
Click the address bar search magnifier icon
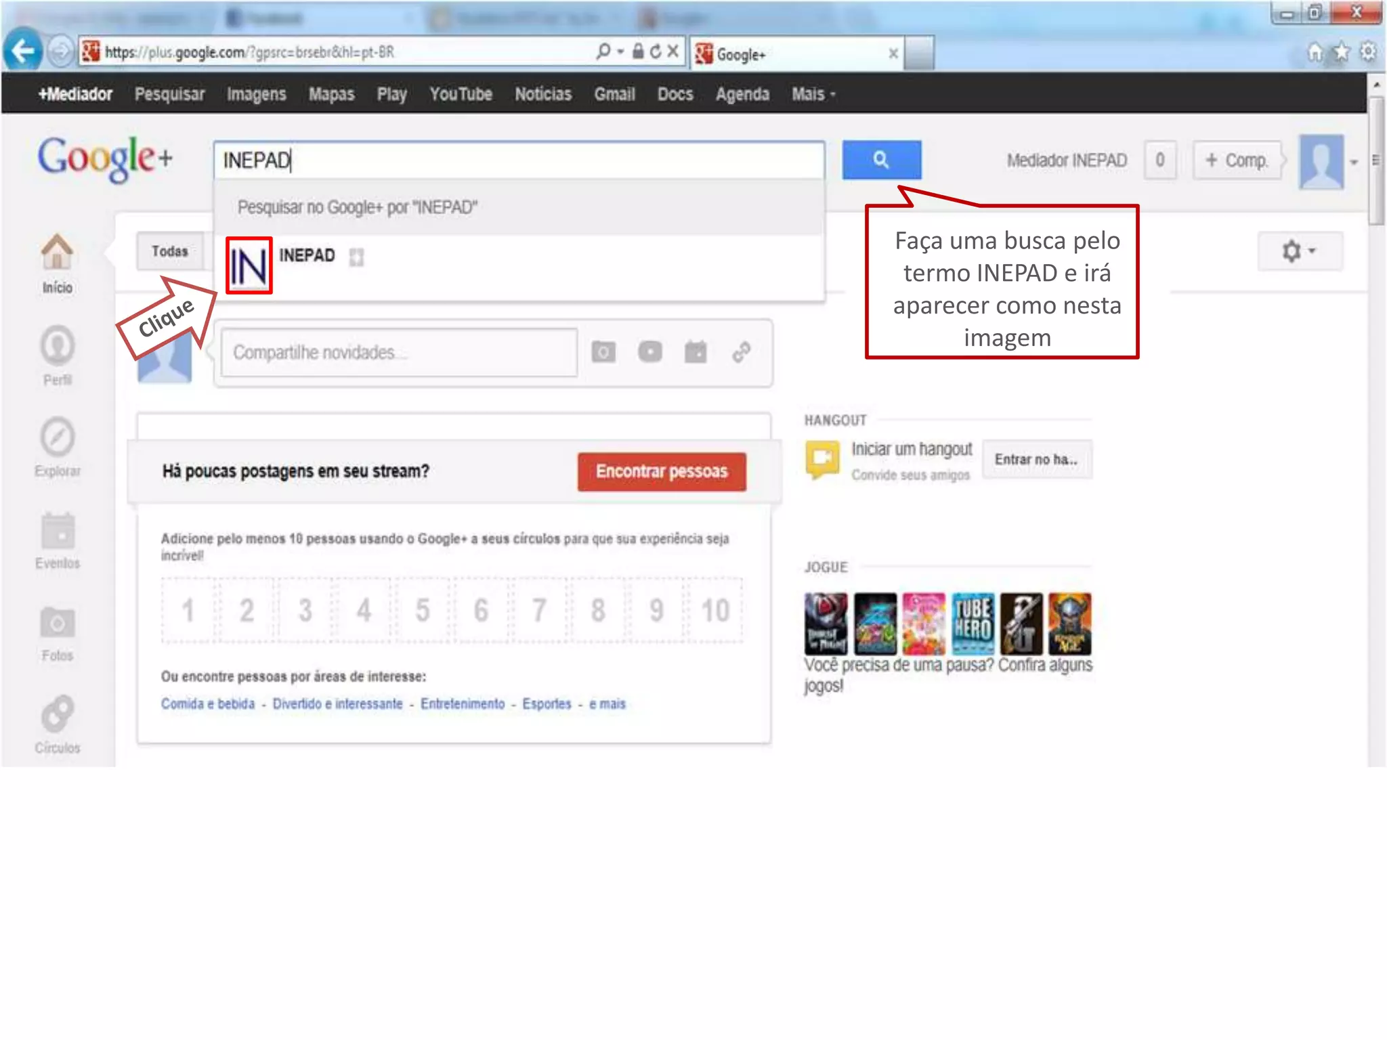click(603, 51)
